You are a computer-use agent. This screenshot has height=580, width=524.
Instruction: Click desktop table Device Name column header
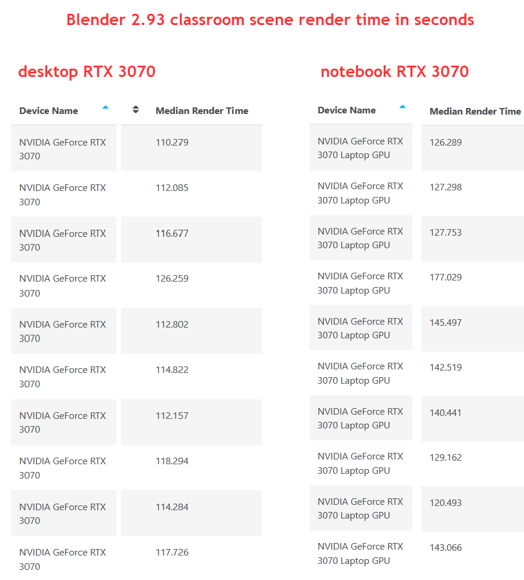coord(48,111)
